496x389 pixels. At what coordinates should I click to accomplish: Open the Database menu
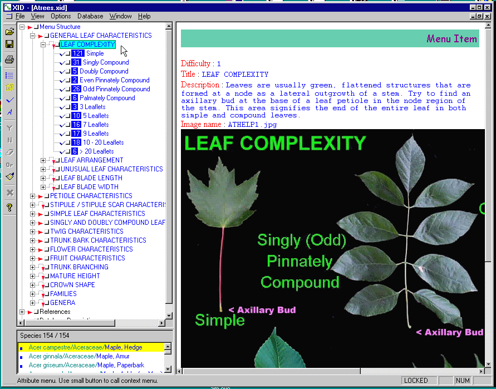click(x=90, y=16)
